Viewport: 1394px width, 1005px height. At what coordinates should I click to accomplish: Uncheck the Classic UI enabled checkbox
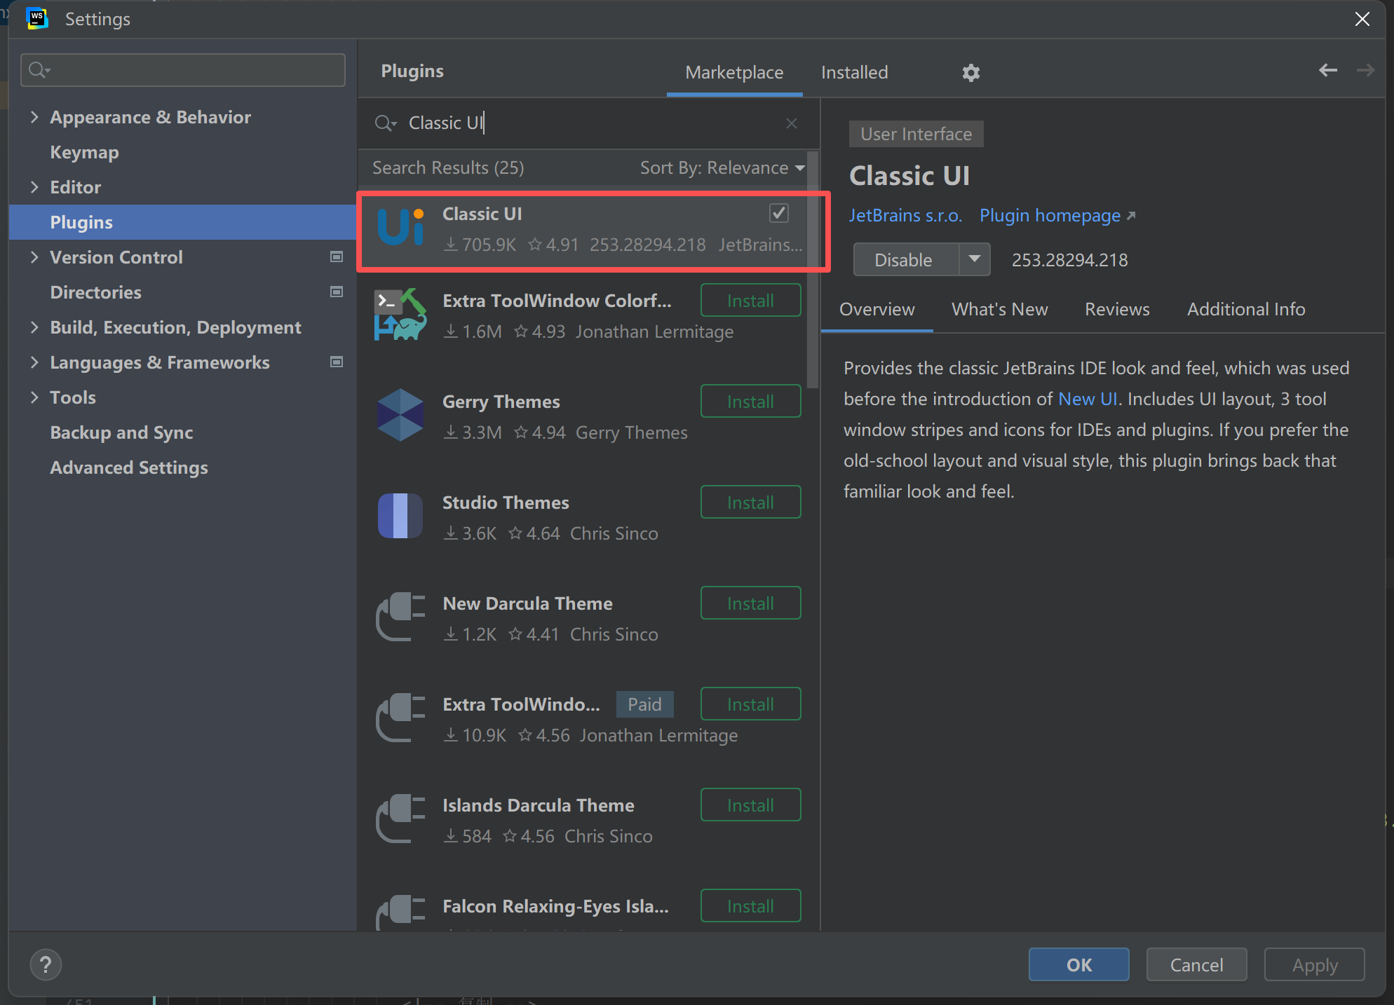coord(778,213)
